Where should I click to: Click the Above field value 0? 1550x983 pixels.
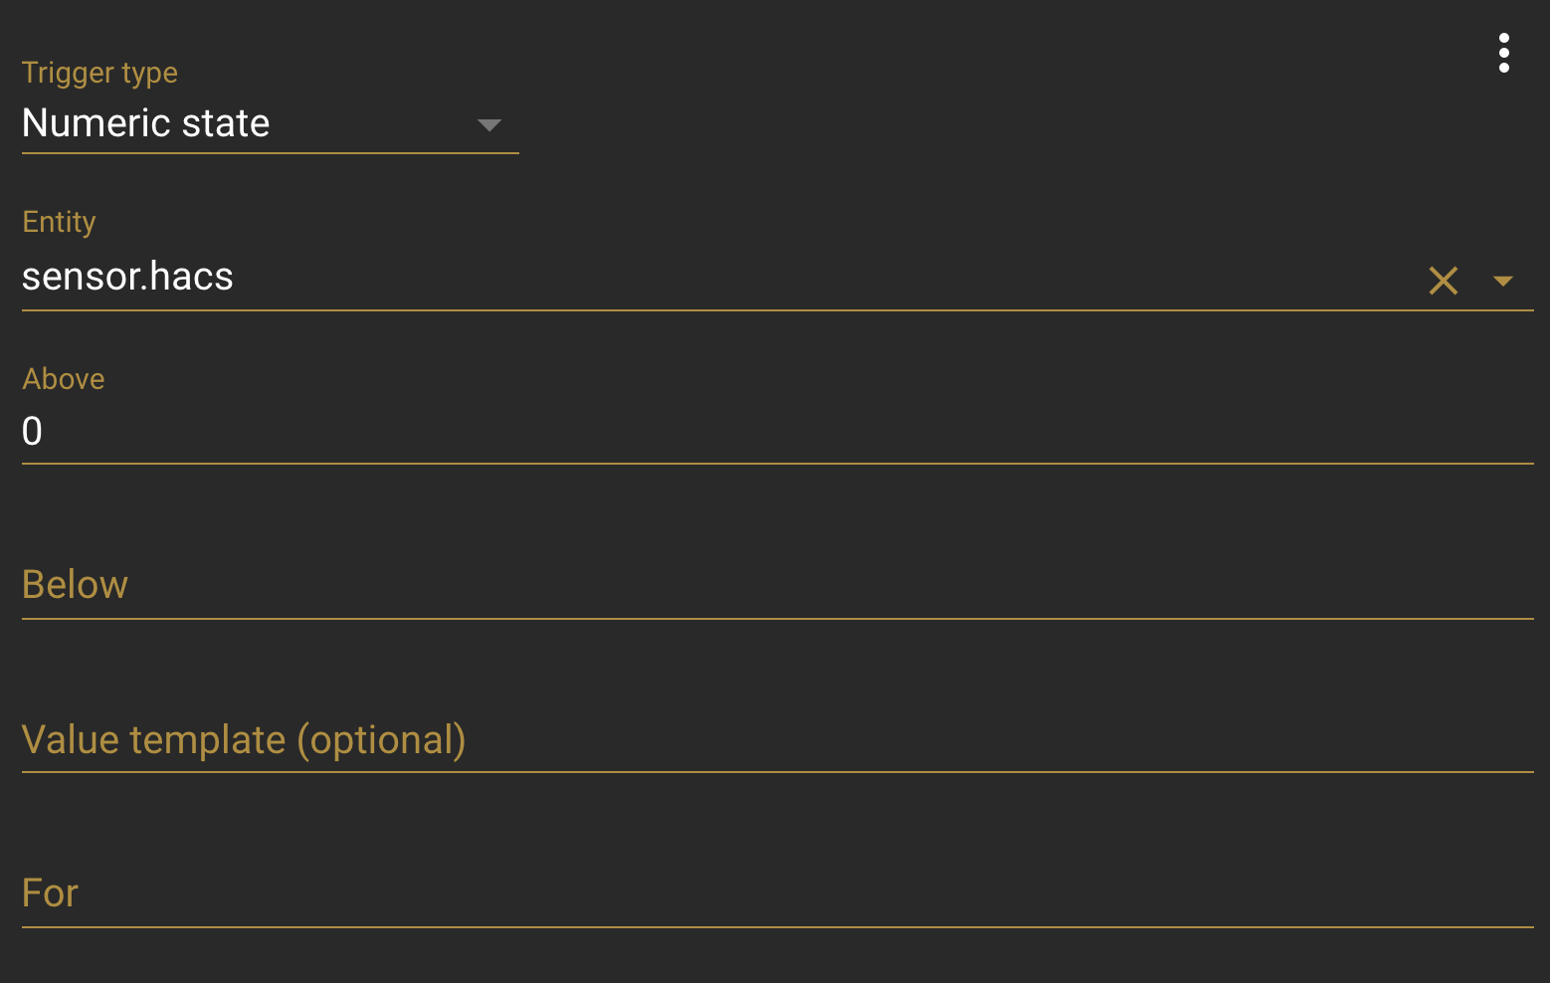tap(32, 432)
